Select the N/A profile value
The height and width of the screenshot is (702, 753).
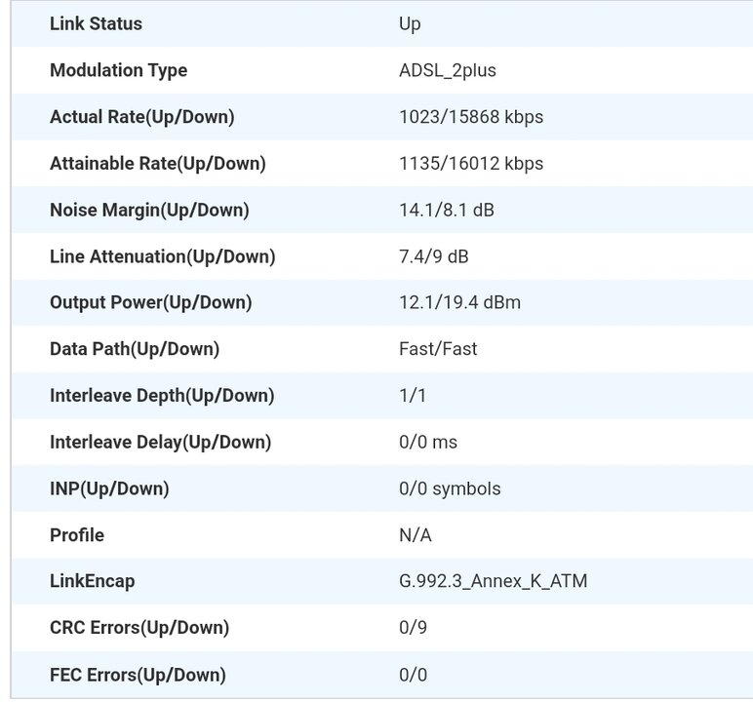point(416,535)
